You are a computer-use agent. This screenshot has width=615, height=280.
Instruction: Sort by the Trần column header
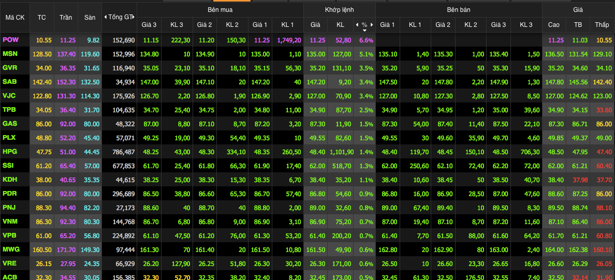66,17
